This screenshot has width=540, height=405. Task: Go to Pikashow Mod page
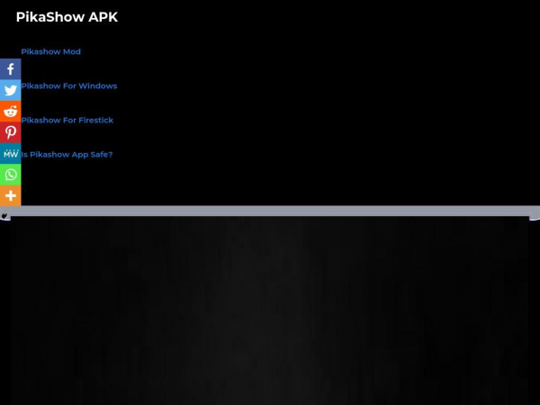51,51
